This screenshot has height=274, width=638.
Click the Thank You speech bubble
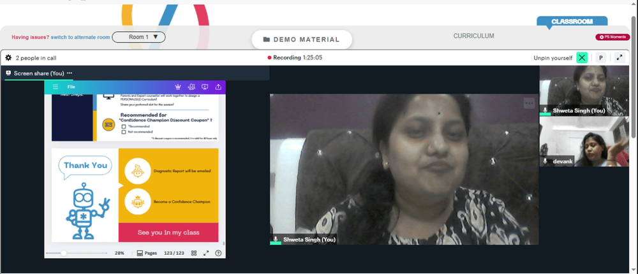coord(85,166)
